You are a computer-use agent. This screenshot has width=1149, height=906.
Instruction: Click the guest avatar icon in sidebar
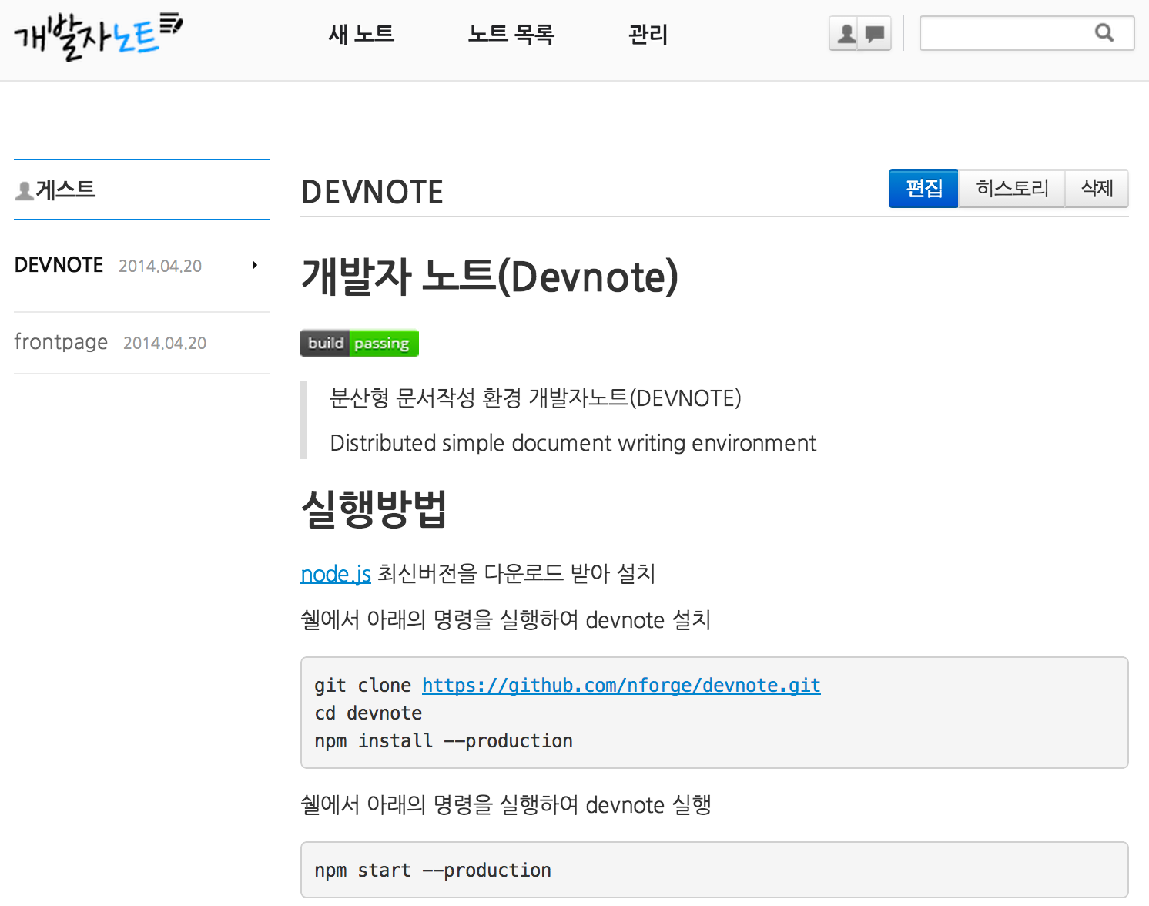click(x=25, y=190)
